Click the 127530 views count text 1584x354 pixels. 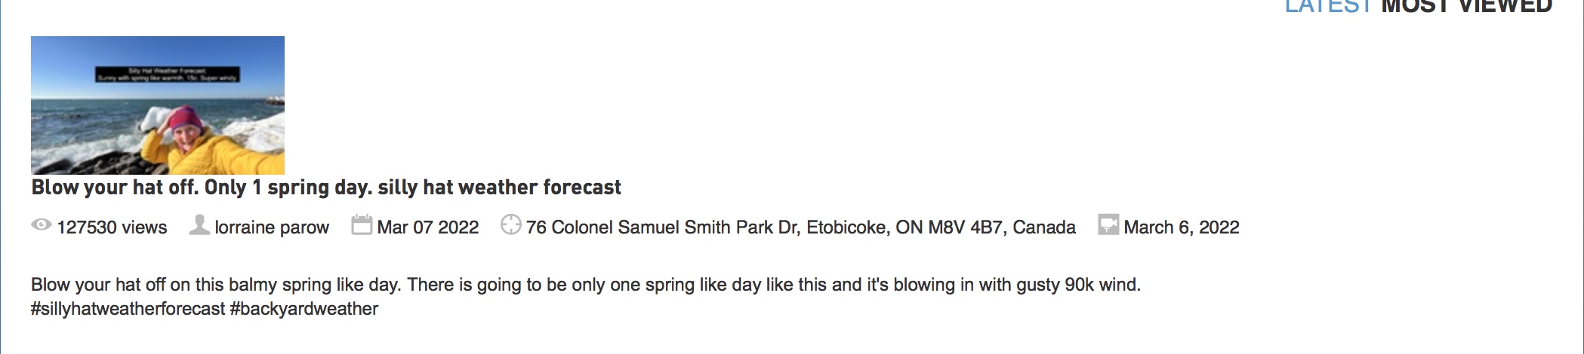(112, 227)
